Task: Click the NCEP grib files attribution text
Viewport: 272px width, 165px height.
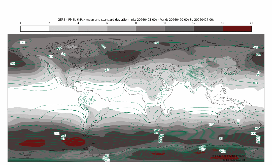Action: pos(228,156)
